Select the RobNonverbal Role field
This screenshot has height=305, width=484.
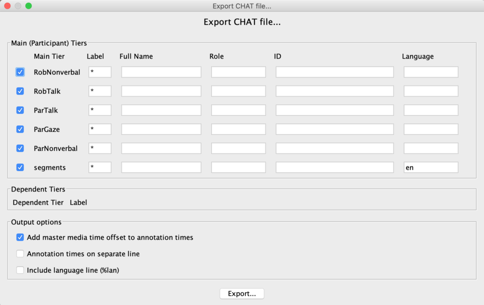tap(238, 72)
